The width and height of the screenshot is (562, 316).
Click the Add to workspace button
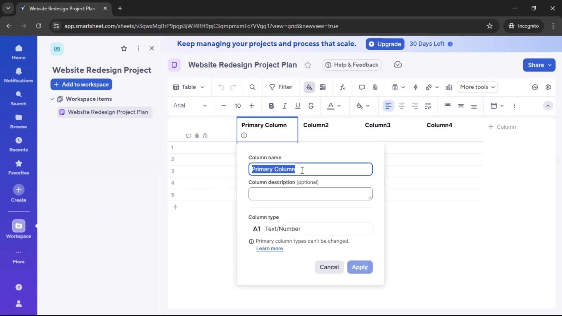pyautogui.click(x=81, y=84)
